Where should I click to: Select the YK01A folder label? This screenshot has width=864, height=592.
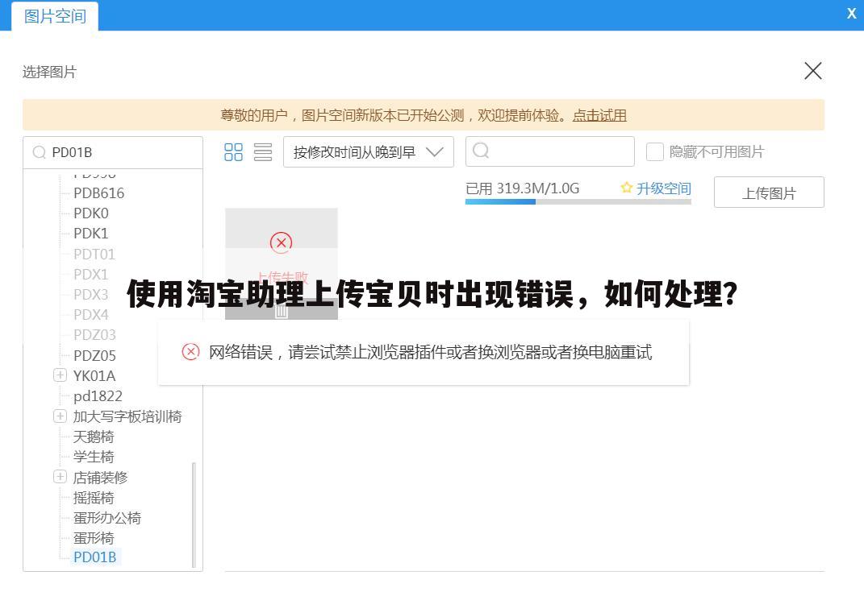94,376
